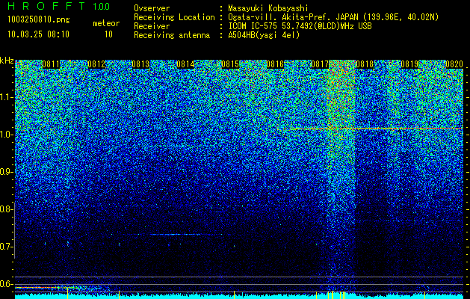The image size is (470, 299).
Task: Click the 0815 time marker
Action: [230, 64]
